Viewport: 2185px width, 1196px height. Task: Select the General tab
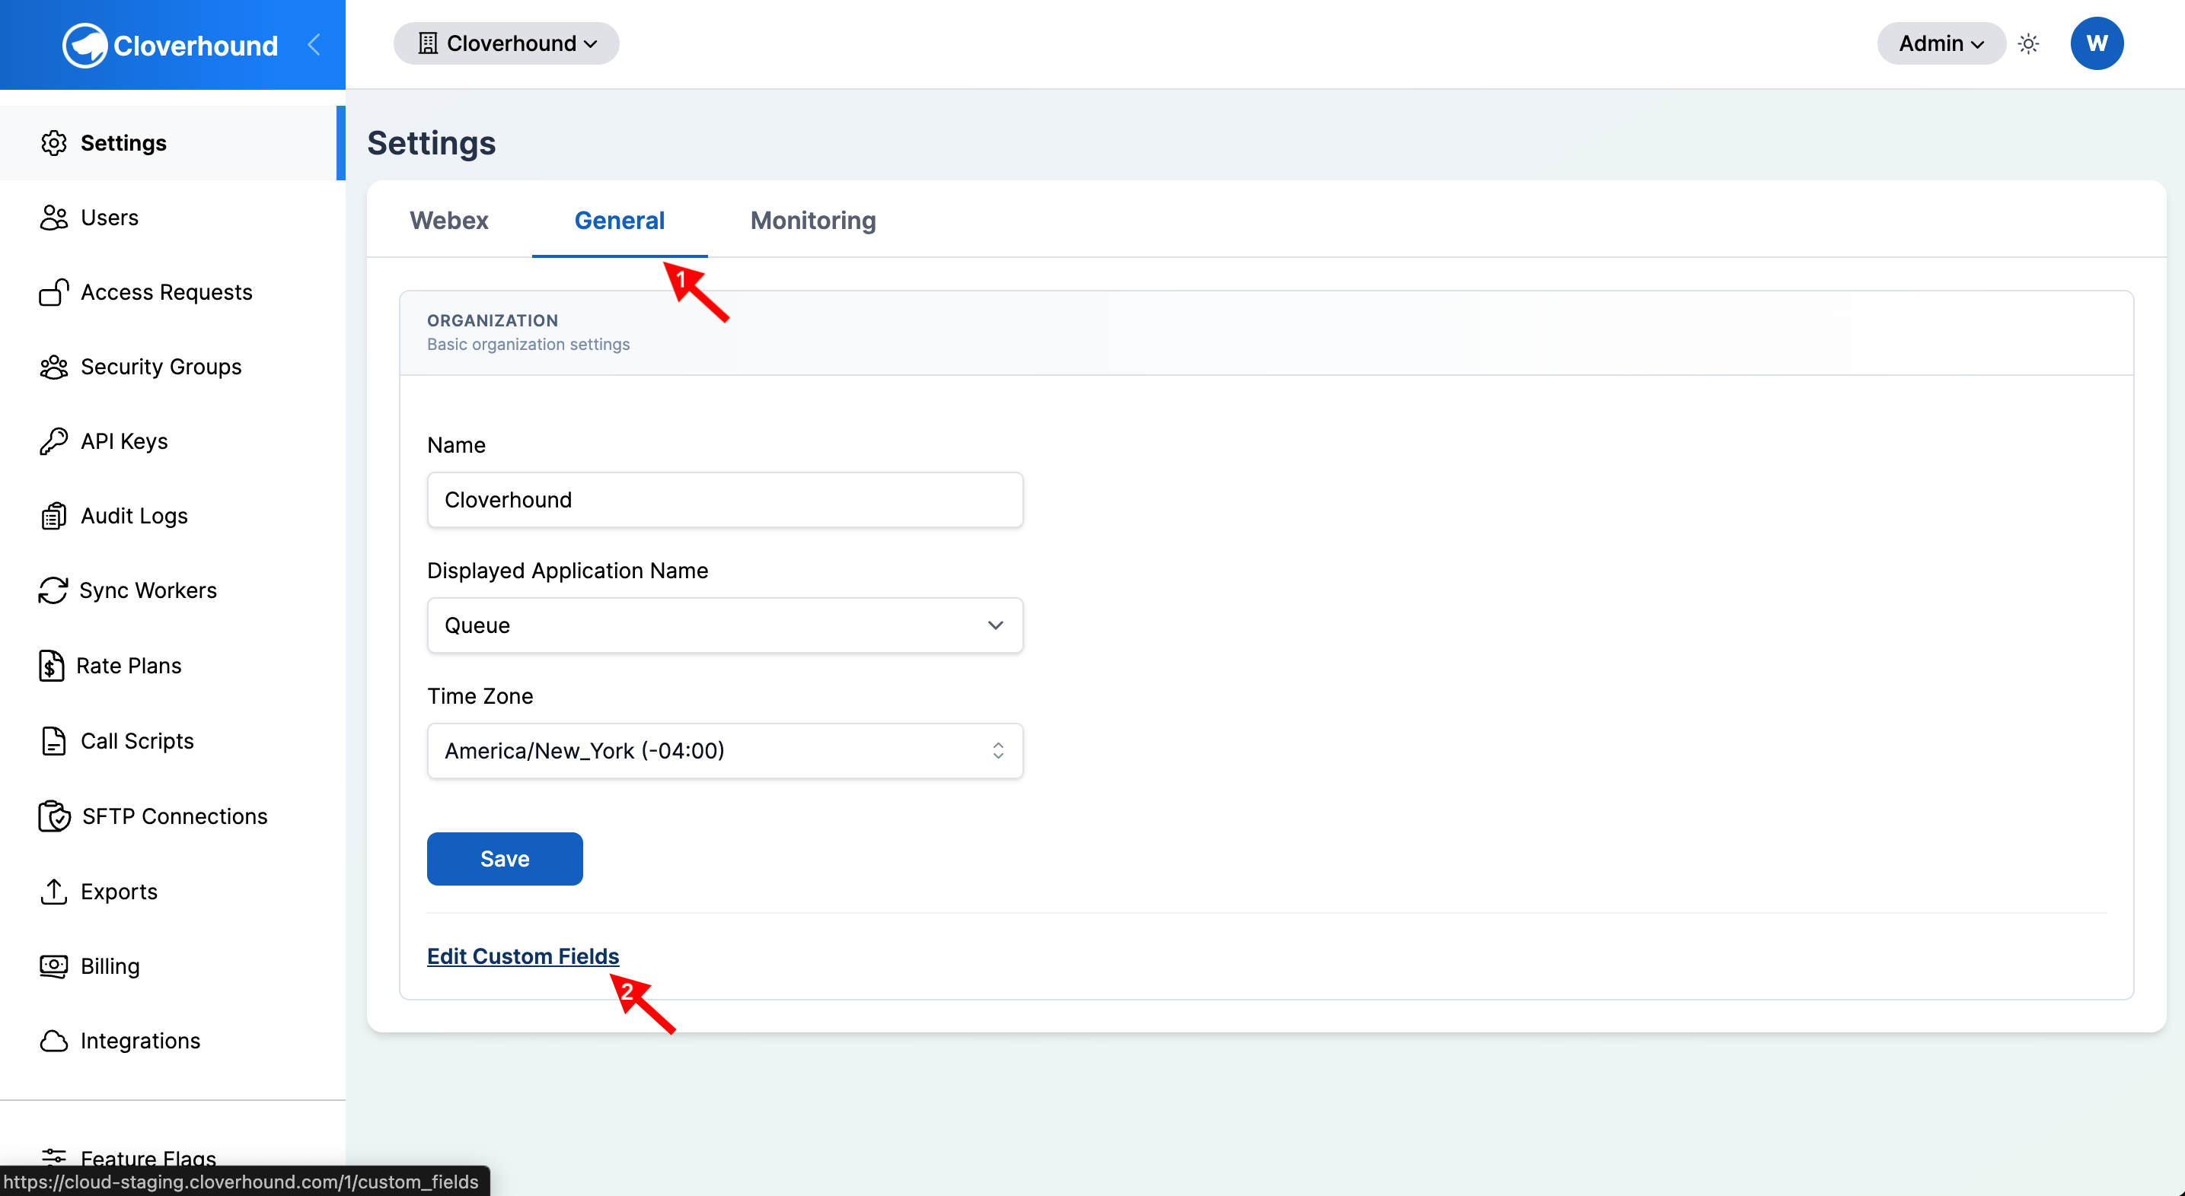tap(619, 221)
